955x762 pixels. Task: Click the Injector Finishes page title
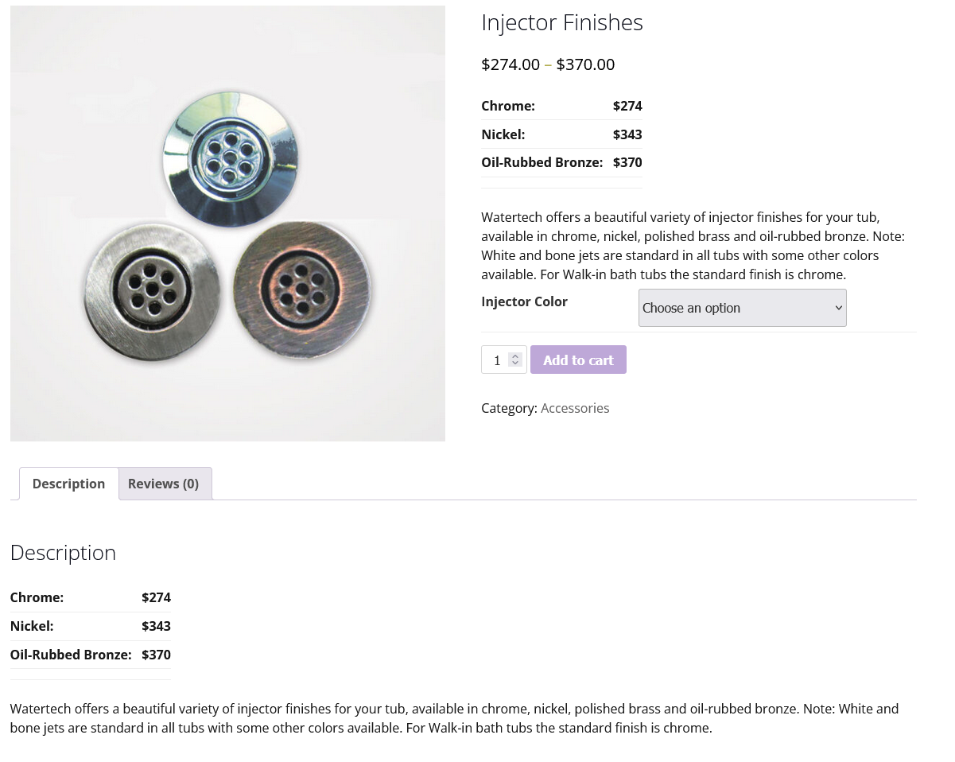pyautogui.click(x=562, y=22)
